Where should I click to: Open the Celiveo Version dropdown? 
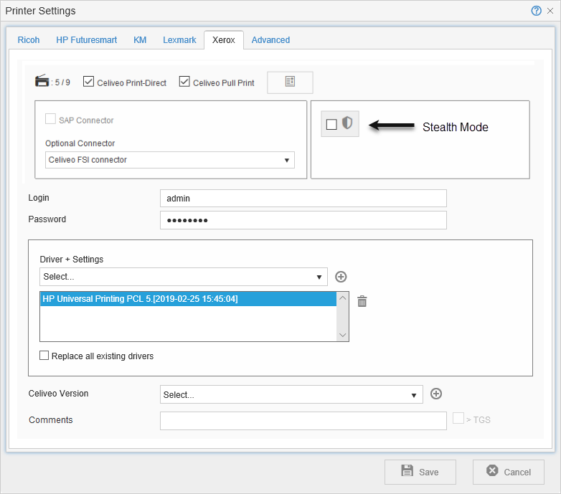click(x=291, y=394)
